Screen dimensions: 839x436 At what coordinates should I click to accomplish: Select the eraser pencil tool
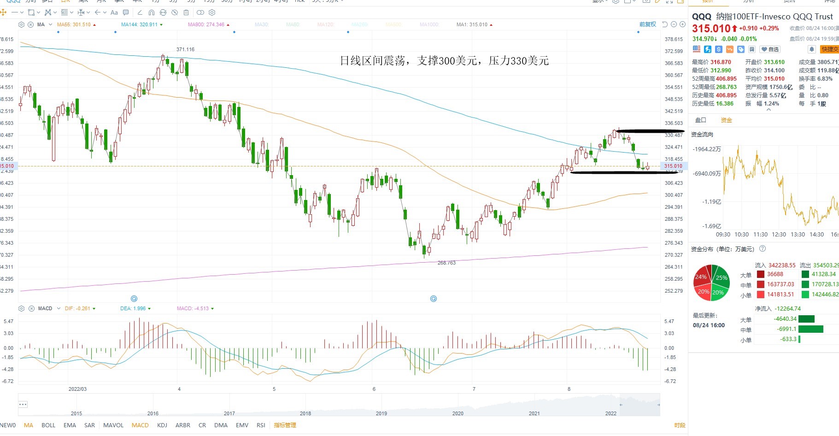click(140, 12)
